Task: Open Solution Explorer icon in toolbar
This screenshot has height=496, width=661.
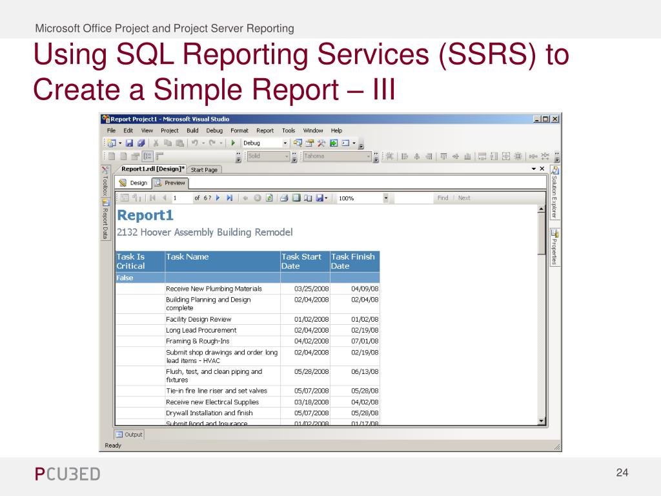Action: click(x=298, y=143)
